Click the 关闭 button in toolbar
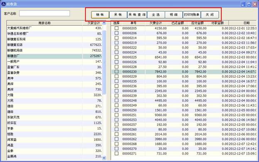 (x=210, y=15)
